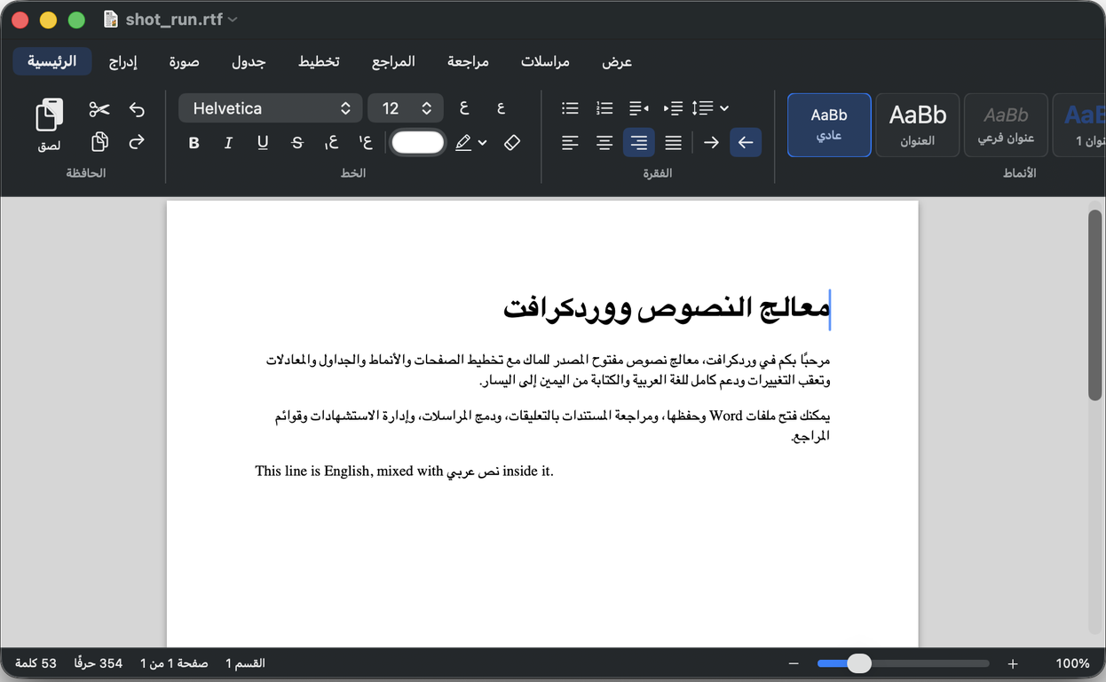Click the shot_run.rtf document file icon
Image resolution: width=1106 pixels, height=682 pixels.
pyautogui.click(x=111, y=20)
